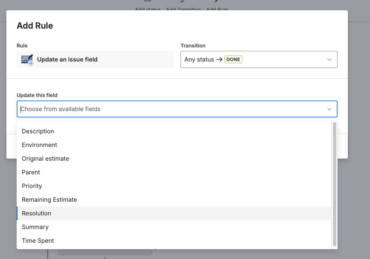Select the Remaining Estimate option

click(49, 200)
